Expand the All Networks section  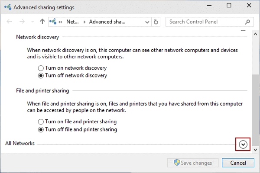click(x=243, y=144)
